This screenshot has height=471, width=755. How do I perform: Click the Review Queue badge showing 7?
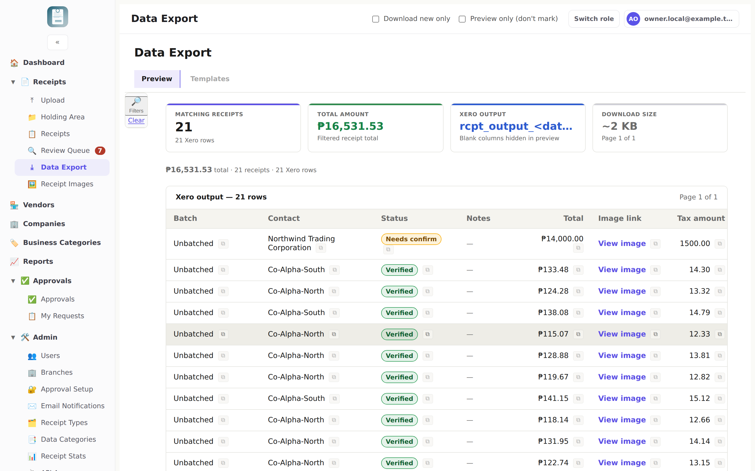[x=100, y=151]
